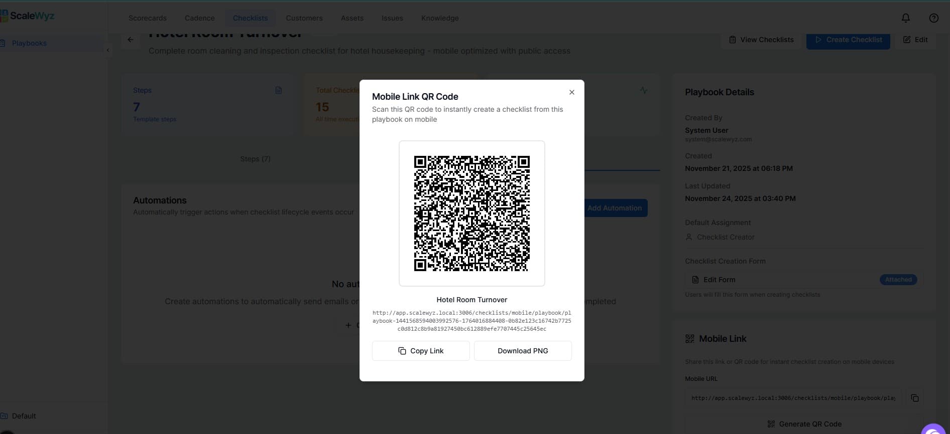
Task: Click the playbook URL text in dialog
Action: click(472, 321)
